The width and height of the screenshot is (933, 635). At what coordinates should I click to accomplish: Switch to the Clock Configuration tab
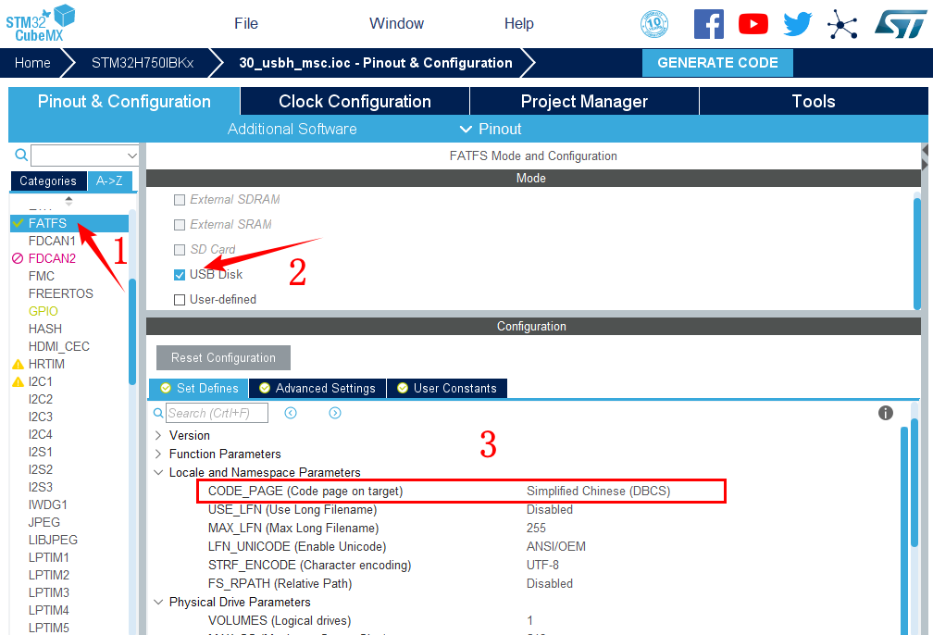[x=355, y=102]
